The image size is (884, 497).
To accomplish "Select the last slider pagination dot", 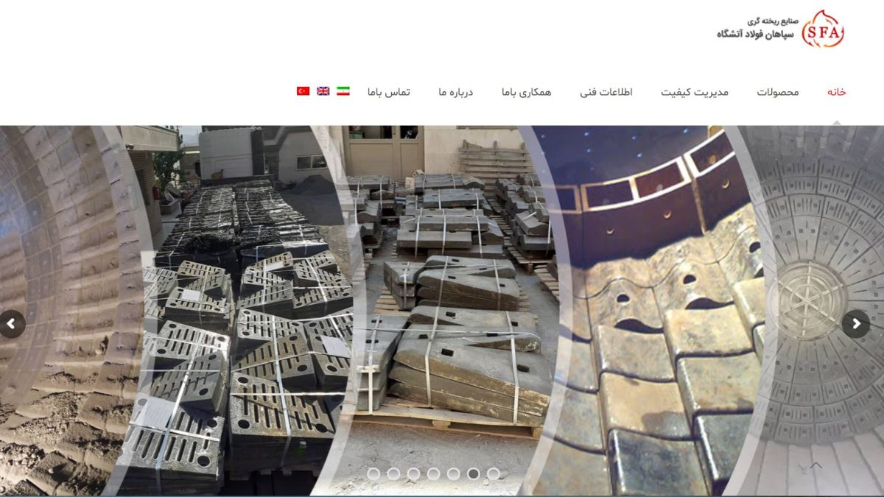I will 494,473.
